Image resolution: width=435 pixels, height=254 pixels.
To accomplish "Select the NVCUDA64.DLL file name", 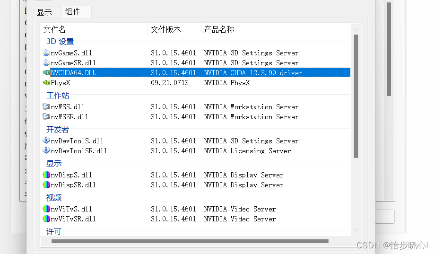I will pos(73,73).
